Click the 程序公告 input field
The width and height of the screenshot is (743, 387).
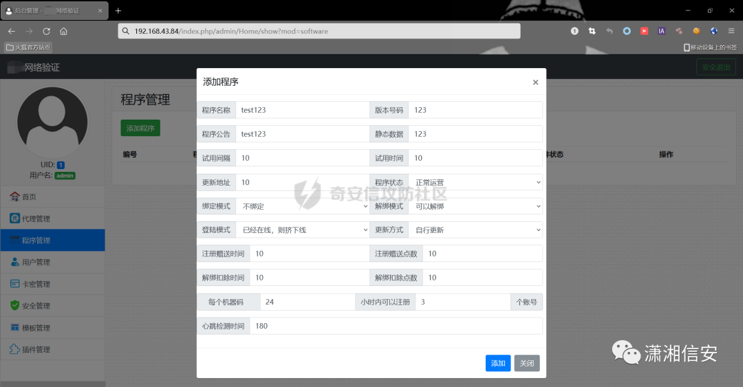(x=302, y=134)
